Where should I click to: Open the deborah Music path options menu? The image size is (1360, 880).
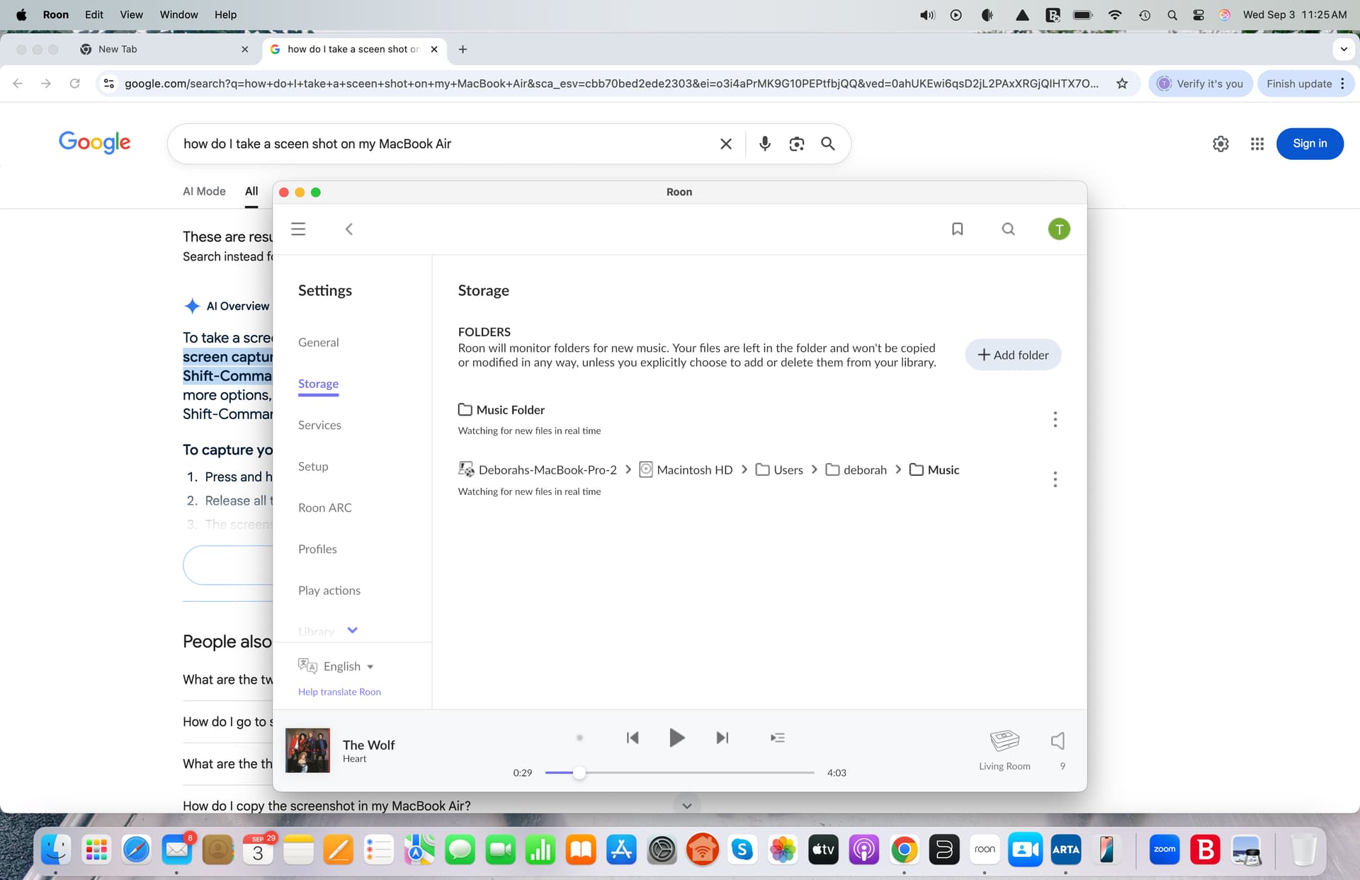point(1055,479)
